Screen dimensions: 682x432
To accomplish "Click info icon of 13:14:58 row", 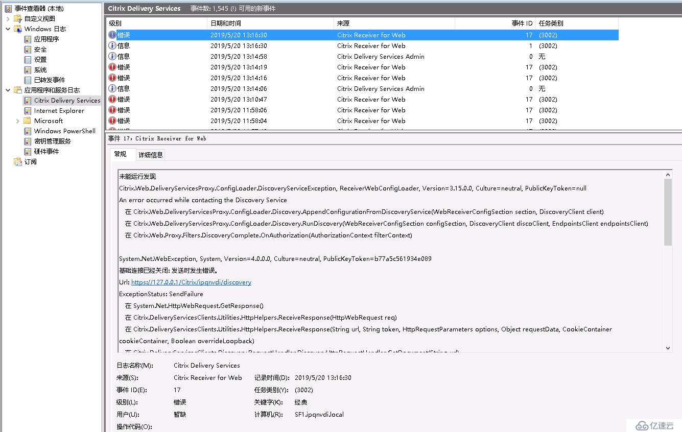I will 112,57.
